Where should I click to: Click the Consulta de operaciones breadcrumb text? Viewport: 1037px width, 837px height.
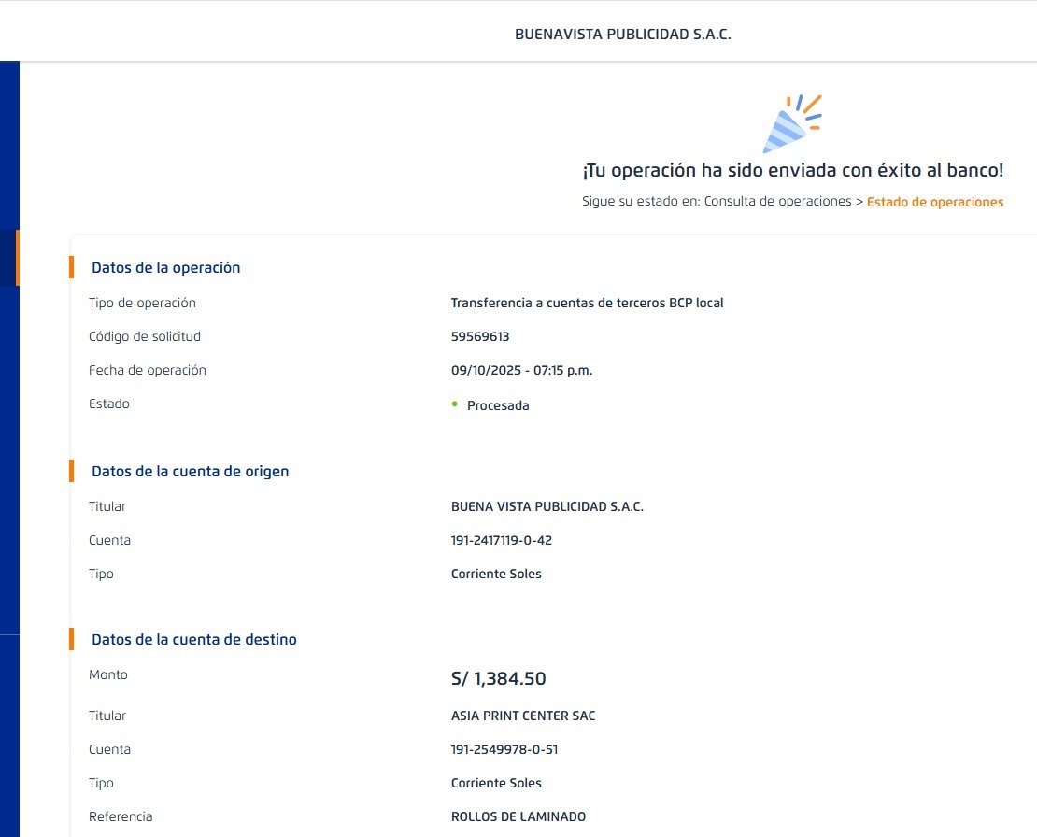coord(777,202)
